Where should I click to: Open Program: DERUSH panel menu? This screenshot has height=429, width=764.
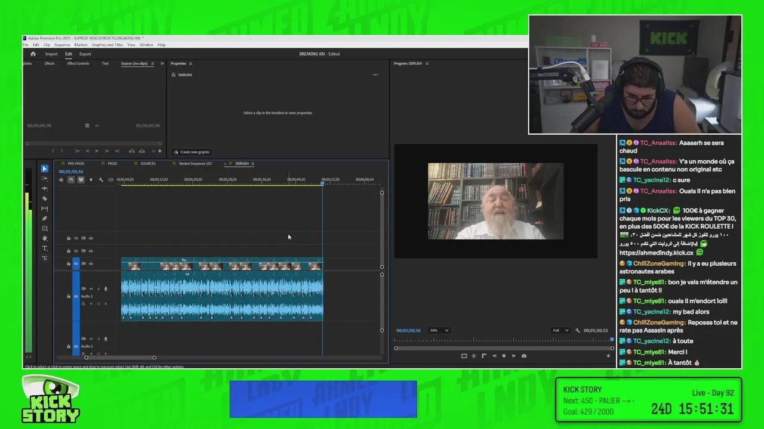pos(427,63)
